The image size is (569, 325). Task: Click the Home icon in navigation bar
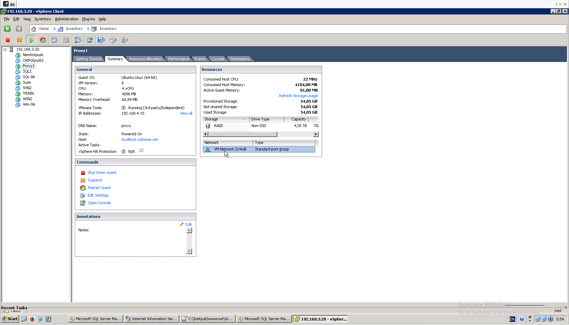(x=34, y=29)
